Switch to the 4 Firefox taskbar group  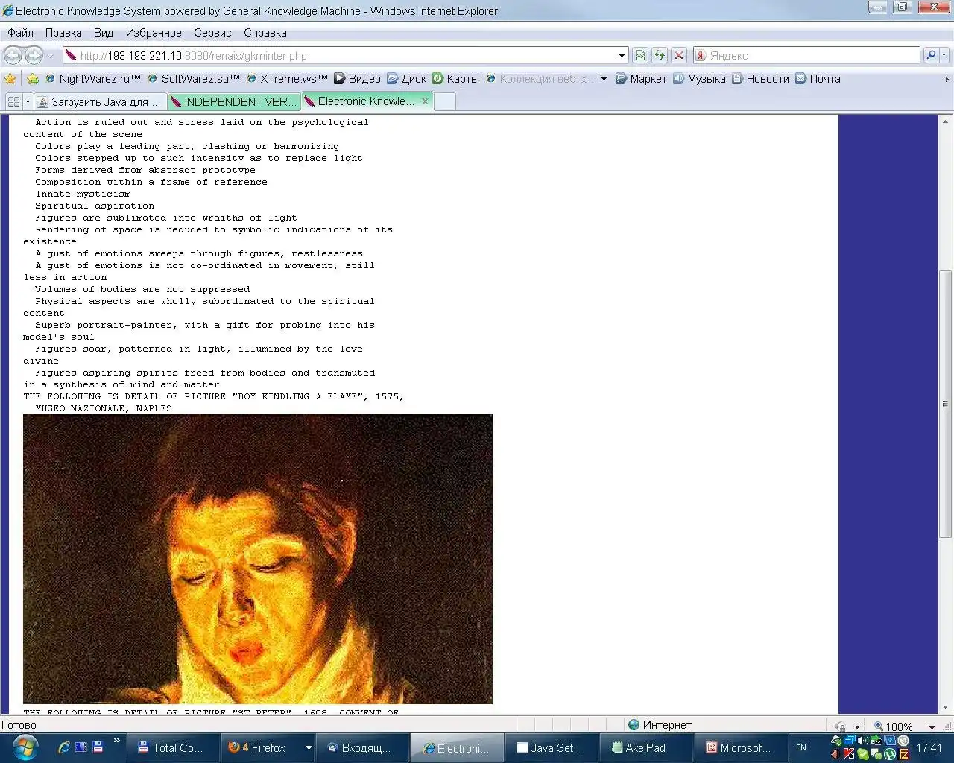coord(261,747)
